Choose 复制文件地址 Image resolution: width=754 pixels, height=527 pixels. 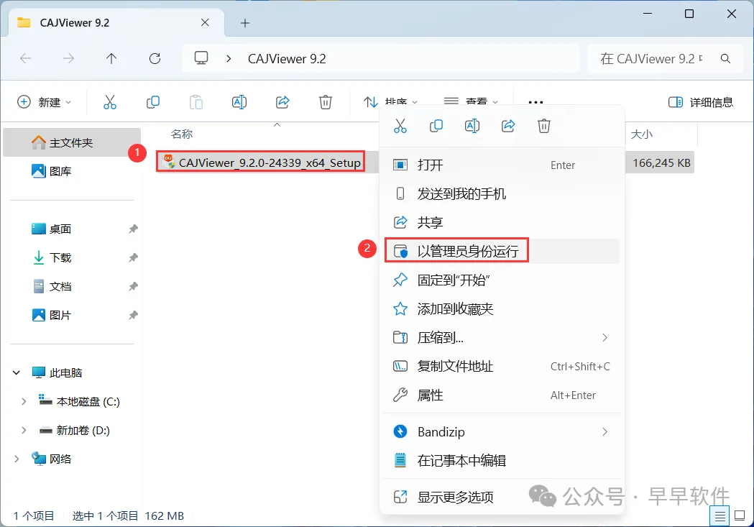[x=502, y=367]
